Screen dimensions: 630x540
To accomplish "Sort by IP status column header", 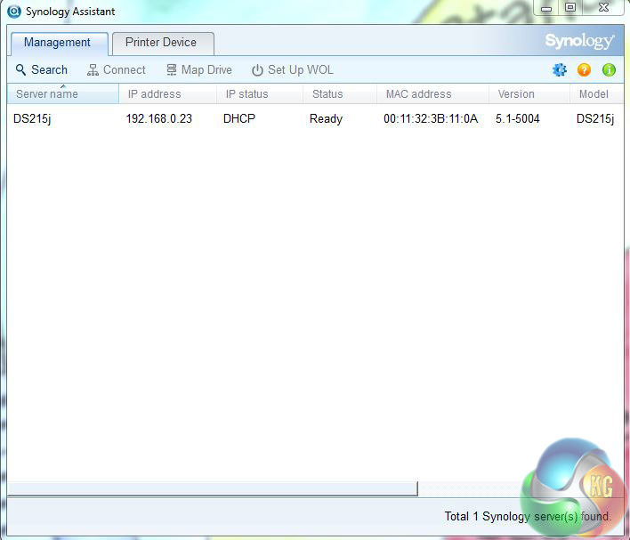I will click(260, 94).
